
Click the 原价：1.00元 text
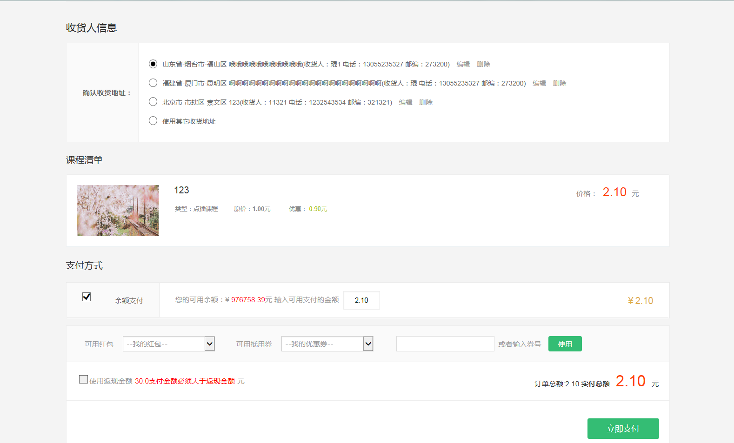coord(252,209)
